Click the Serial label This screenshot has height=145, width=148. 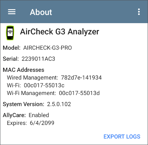pyautogui.click(x=11, y=59)
